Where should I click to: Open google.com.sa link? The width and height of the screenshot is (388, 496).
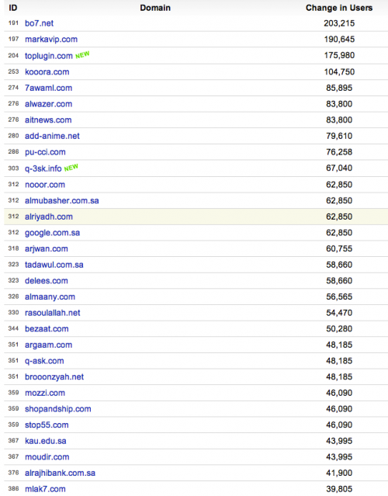point(53,233)
